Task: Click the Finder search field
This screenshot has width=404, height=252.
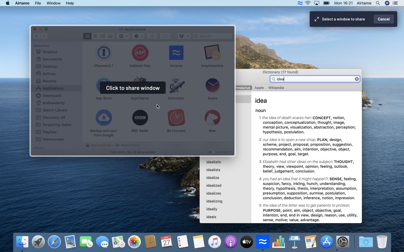Action: [x=213, y=36]
